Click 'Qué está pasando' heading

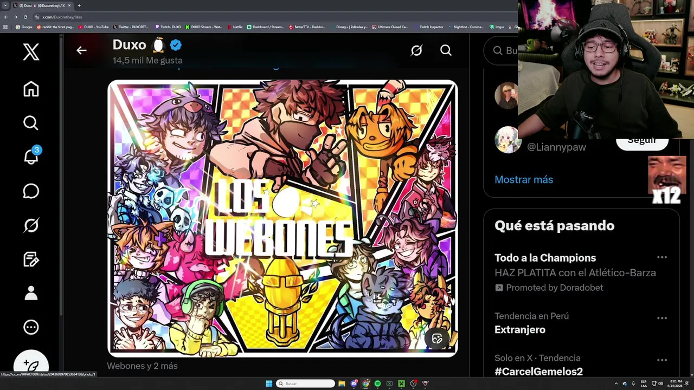click(554, 226)
